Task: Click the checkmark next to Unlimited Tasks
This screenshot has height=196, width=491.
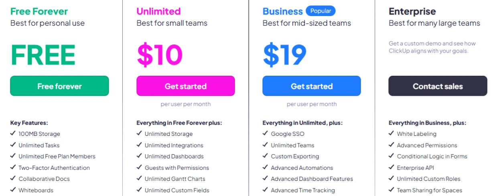Action: 13,145
